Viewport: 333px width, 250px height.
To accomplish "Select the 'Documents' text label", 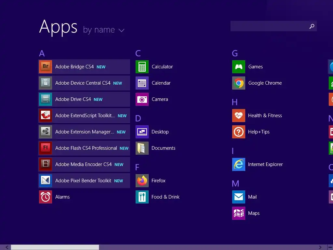I will 163,148.
